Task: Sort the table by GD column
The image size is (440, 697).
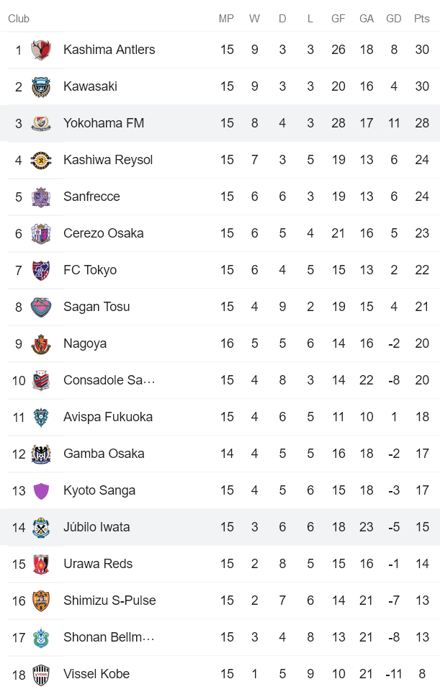Action: [394, 19]
